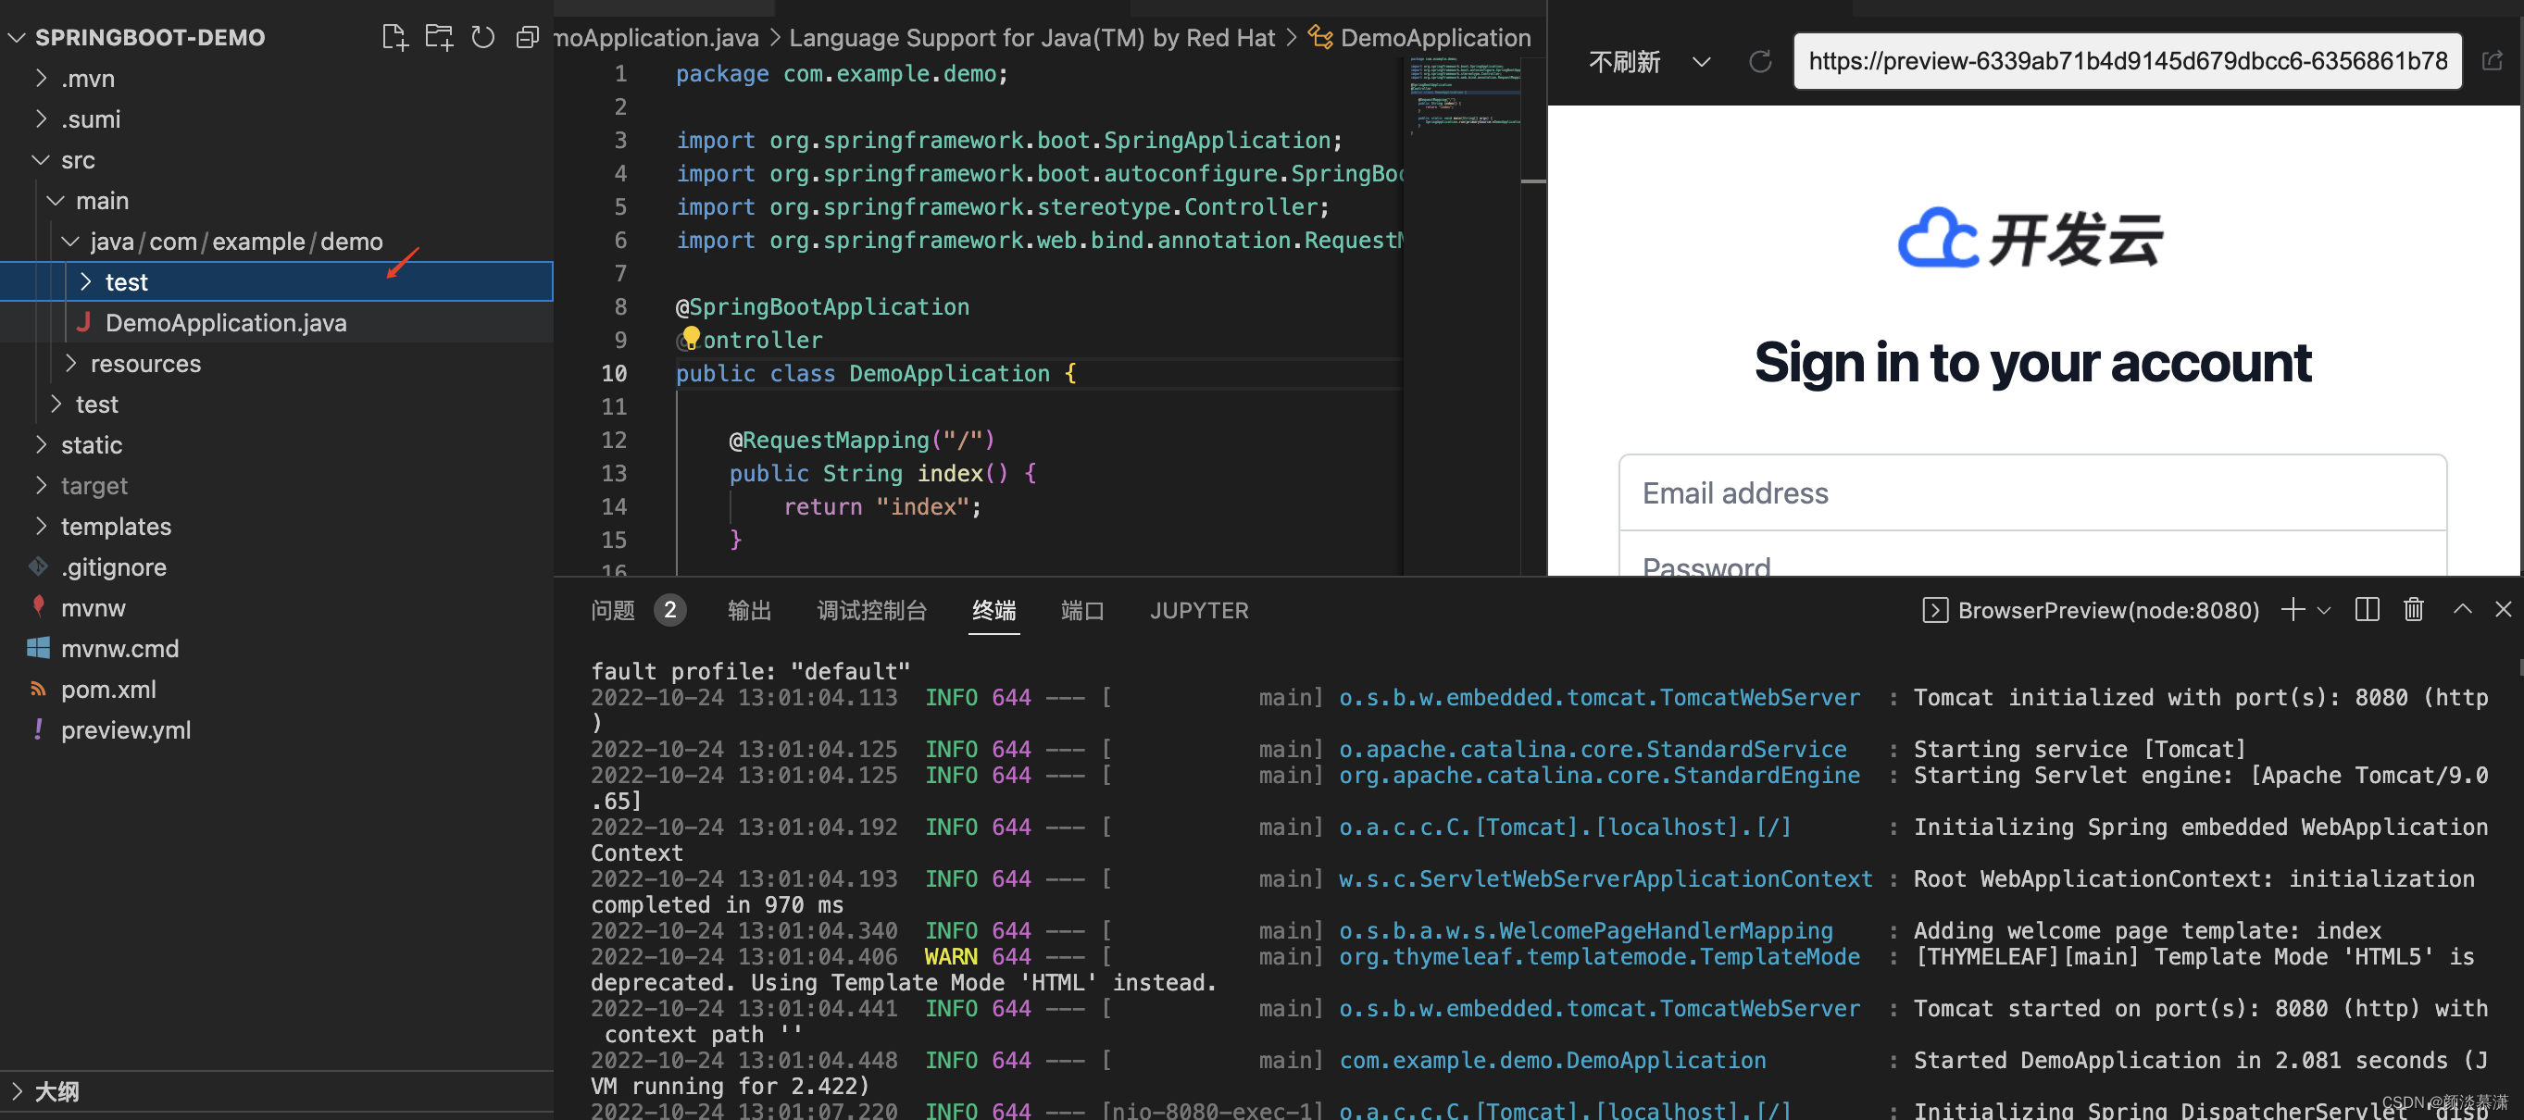Click the New Folder icon in explorer header
This screenshot has width=2524, height=1120.
point(438,37)
